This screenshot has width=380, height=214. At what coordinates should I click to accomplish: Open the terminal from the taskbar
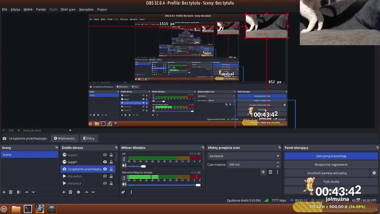click(28, 209)
